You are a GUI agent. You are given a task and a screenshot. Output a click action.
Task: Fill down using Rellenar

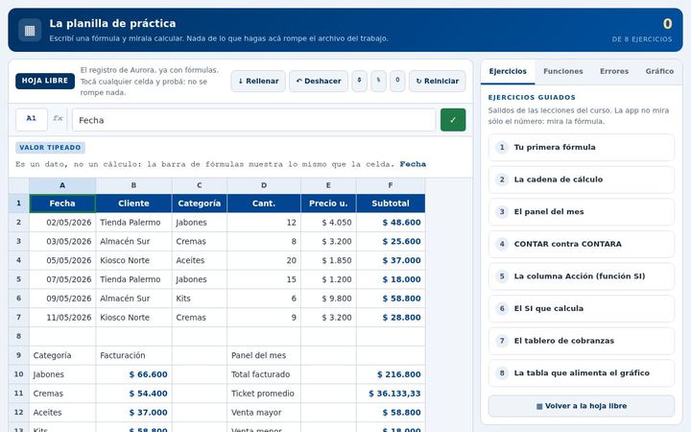point(258,81)
